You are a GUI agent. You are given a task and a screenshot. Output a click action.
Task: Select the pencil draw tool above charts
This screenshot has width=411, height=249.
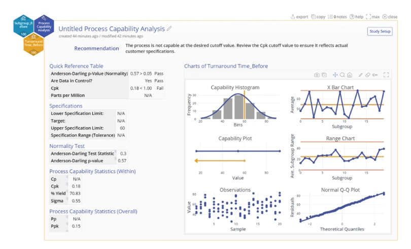coord(361,75)
